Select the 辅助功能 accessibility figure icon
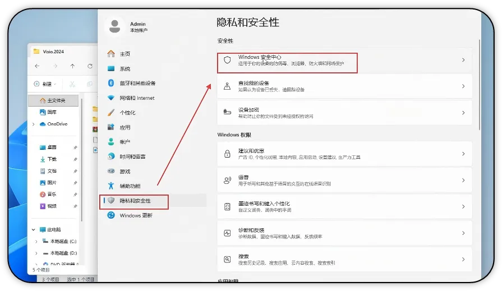 [111, 186]
